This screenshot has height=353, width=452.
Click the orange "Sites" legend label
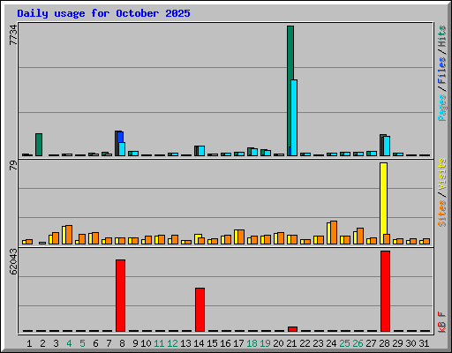(441, 213)
